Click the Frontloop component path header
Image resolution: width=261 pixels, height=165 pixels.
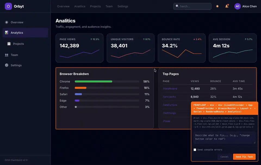[x=223, y=108]
